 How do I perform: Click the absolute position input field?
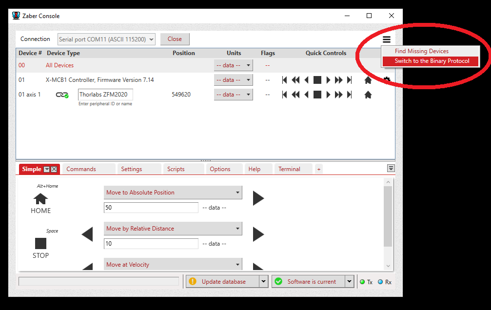click(151, 208)
